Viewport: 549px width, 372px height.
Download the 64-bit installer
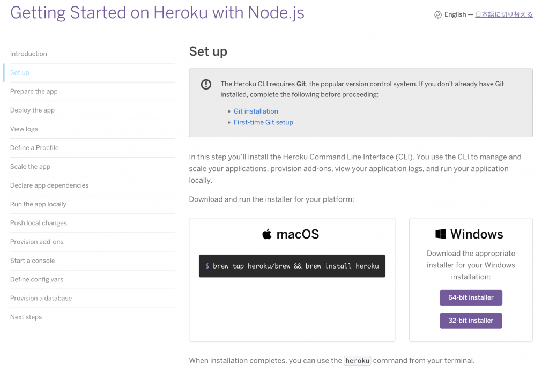pyautogui.click(x=471, y=297)
